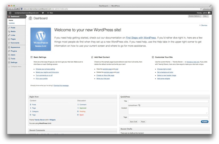Screen dimensions: 219x144
Task: Click Choose light or dark link
Action: tap(164, 69)
